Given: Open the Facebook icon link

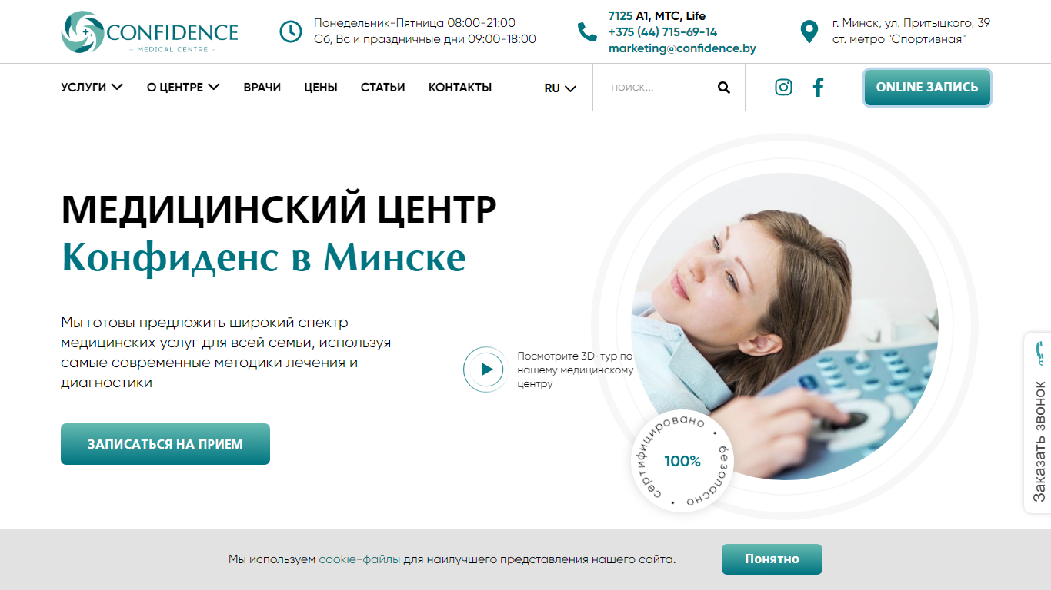Looking at the screenshot, I should [818, 88].
